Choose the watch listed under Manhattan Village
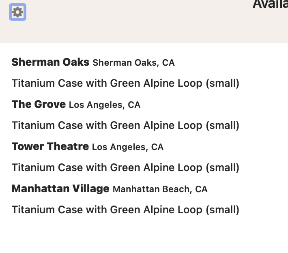The height and width of the screenshot is (253, 288). [125, 210]
